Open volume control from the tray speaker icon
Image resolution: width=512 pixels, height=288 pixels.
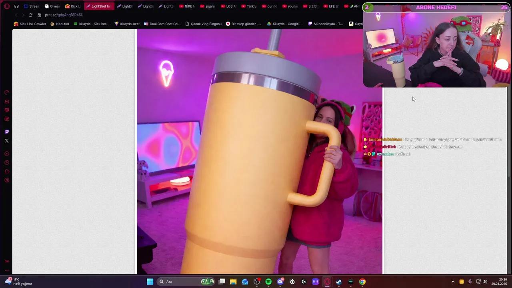point(485,282)
